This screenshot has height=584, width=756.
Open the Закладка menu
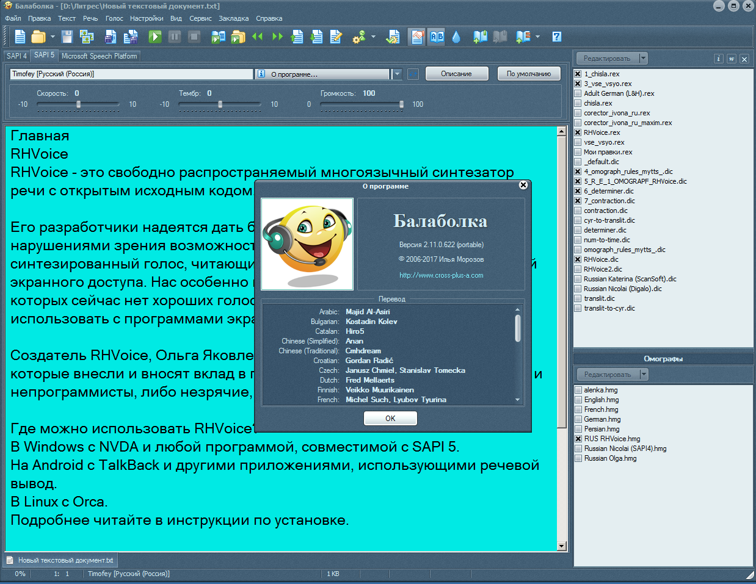[233, 18]
